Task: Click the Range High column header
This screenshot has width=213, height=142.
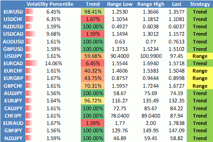Action: pyautogui.click(x=151, y=4)
